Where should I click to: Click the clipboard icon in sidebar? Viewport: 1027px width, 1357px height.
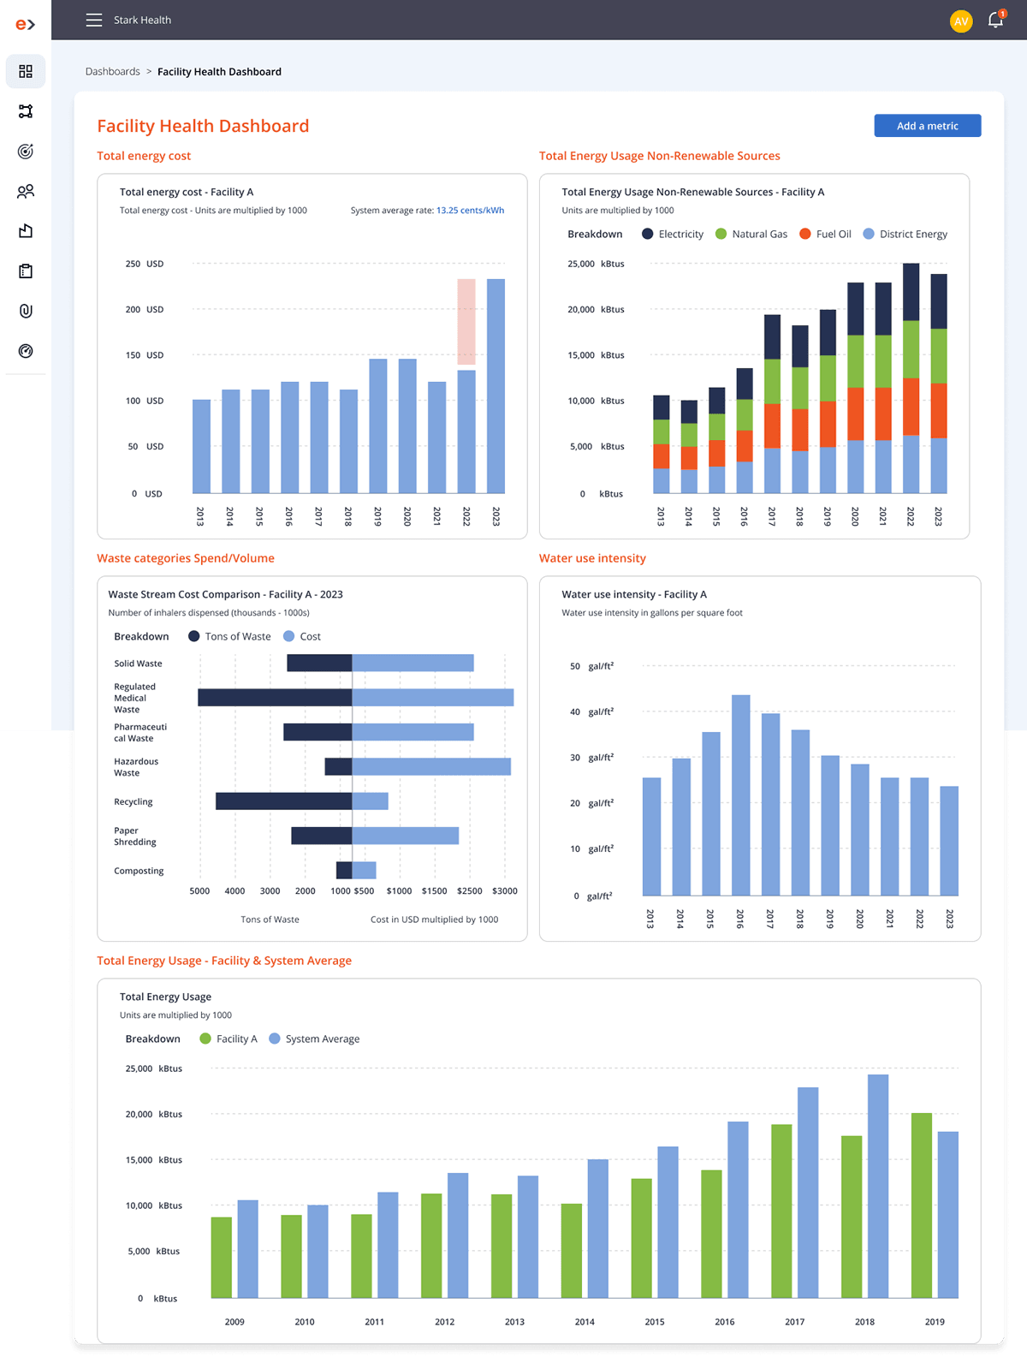tap(26, 271)
